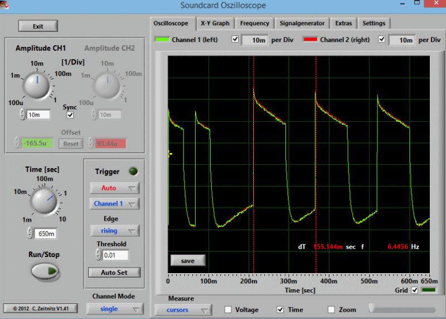Click Channel 2 per Div value field
The image size is (446, 319).
pos(402,40)
